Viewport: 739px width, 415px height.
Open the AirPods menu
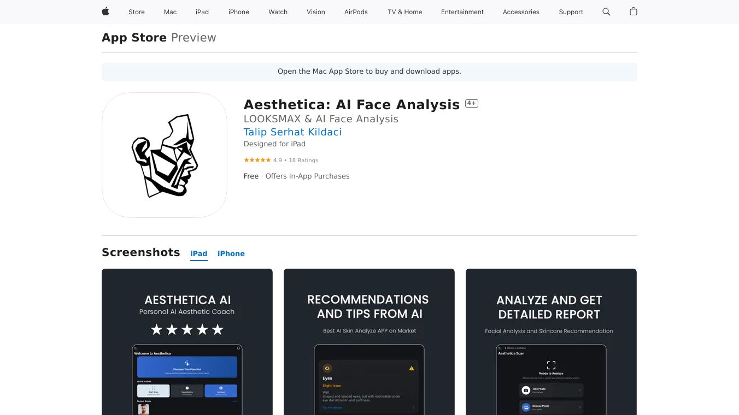pyautogui.click(x=356, y=12)
